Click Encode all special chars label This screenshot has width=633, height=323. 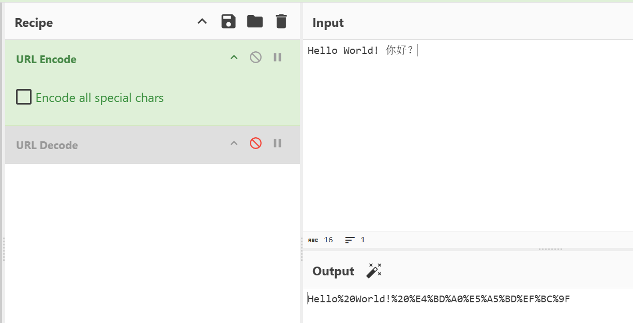pyautogui.click(x=100, y=98)
